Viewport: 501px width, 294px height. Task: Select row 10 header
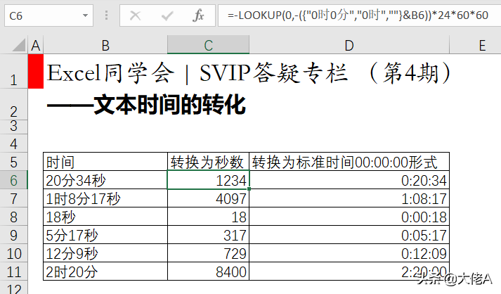[14, 253]
